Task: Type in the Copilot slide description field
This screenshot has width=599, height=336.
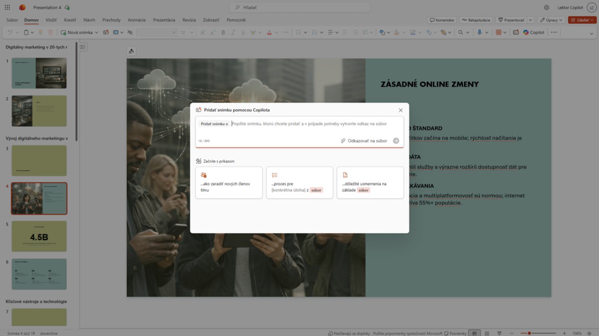Action: (x=309, y=124)
